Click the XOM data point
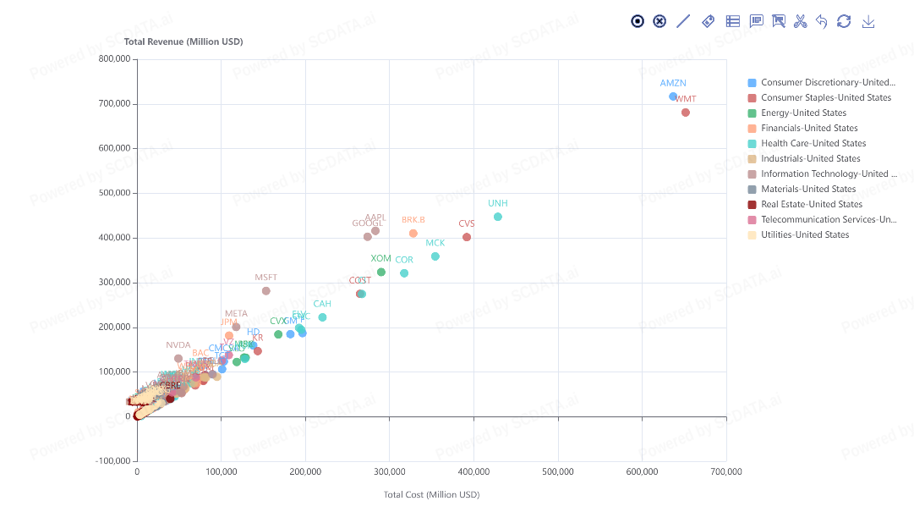Screen dimensions: 914x512 381,273
